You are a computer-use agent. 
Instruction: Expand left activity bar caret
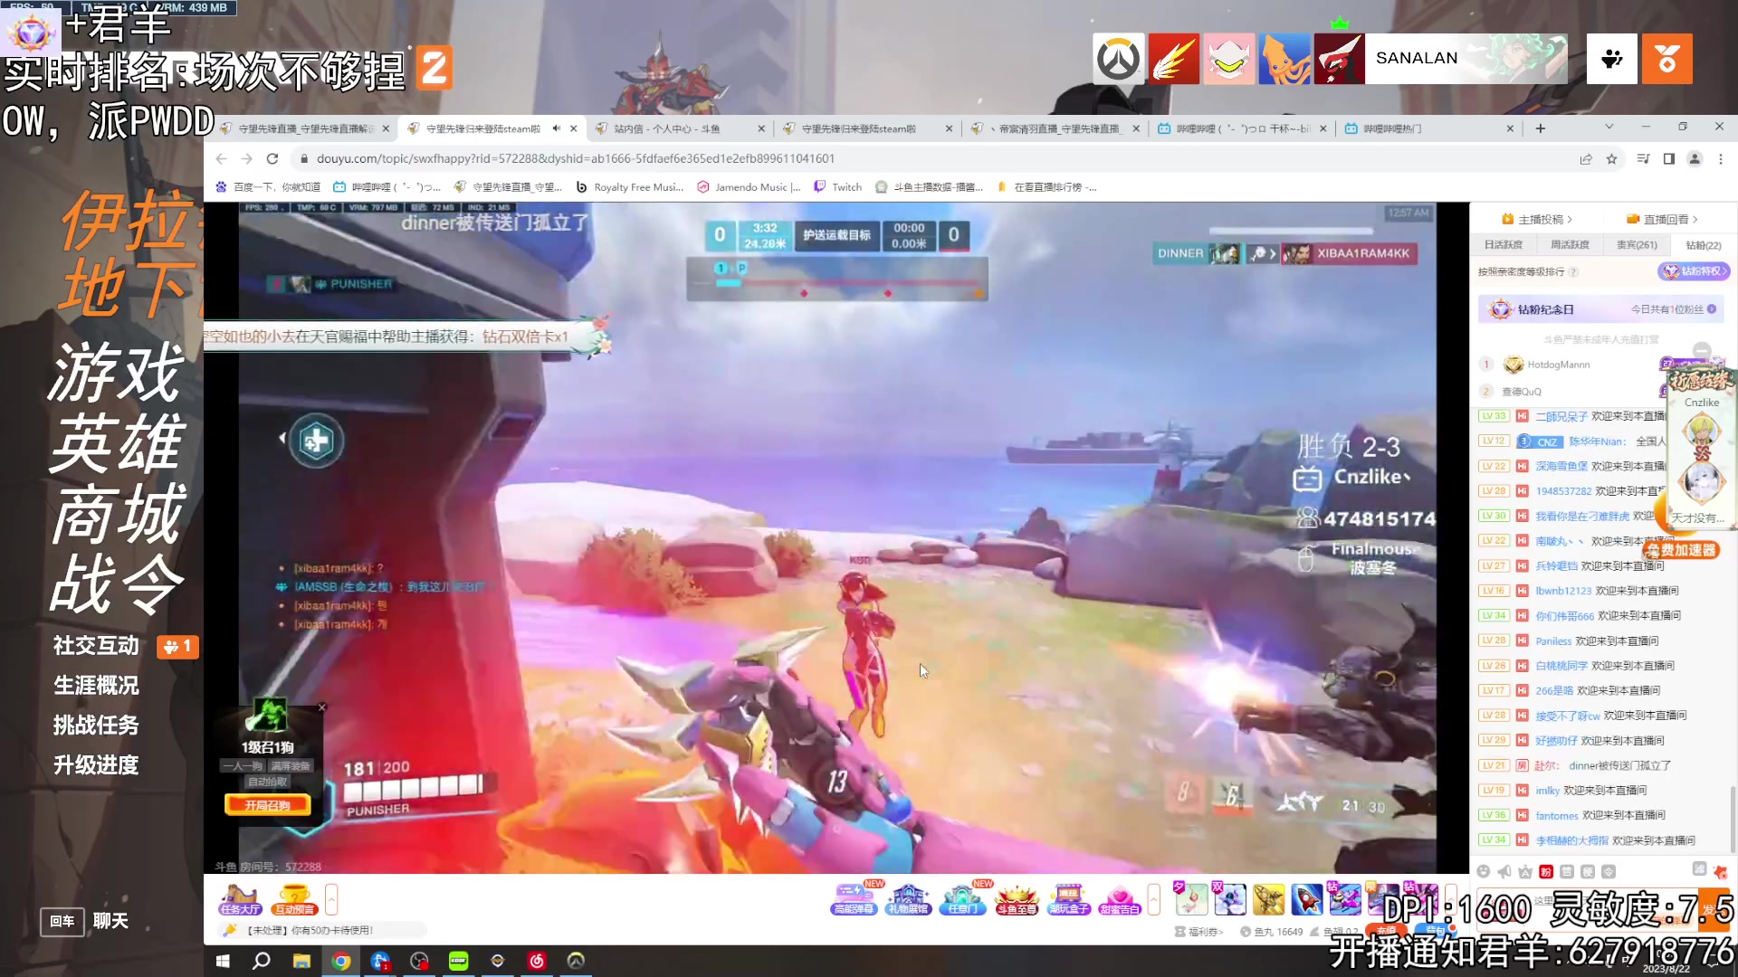(331, 899)
